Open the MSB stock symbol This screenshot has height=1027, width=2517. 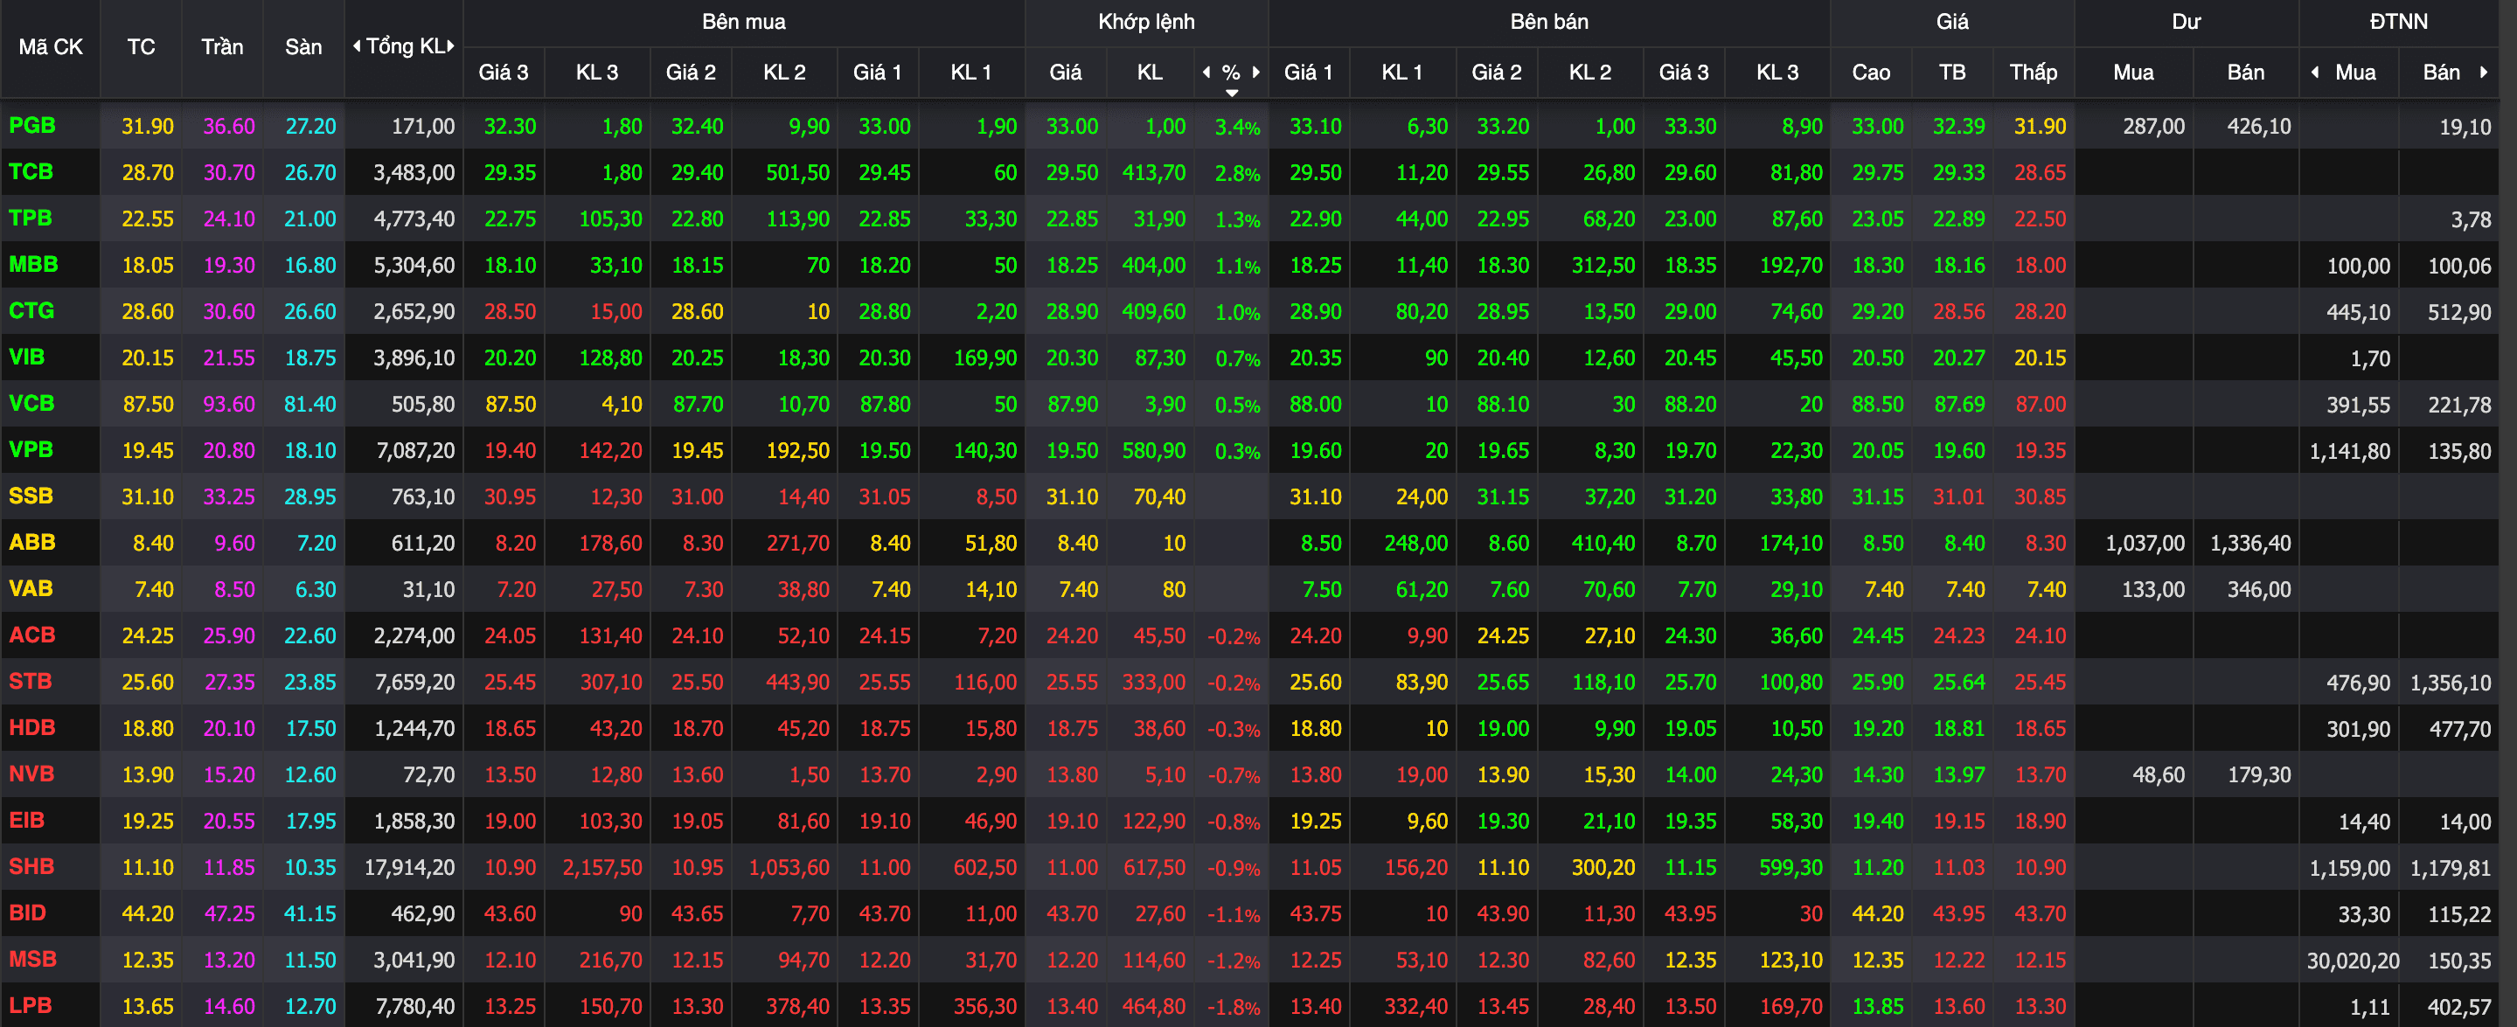[x=32, y=959]
